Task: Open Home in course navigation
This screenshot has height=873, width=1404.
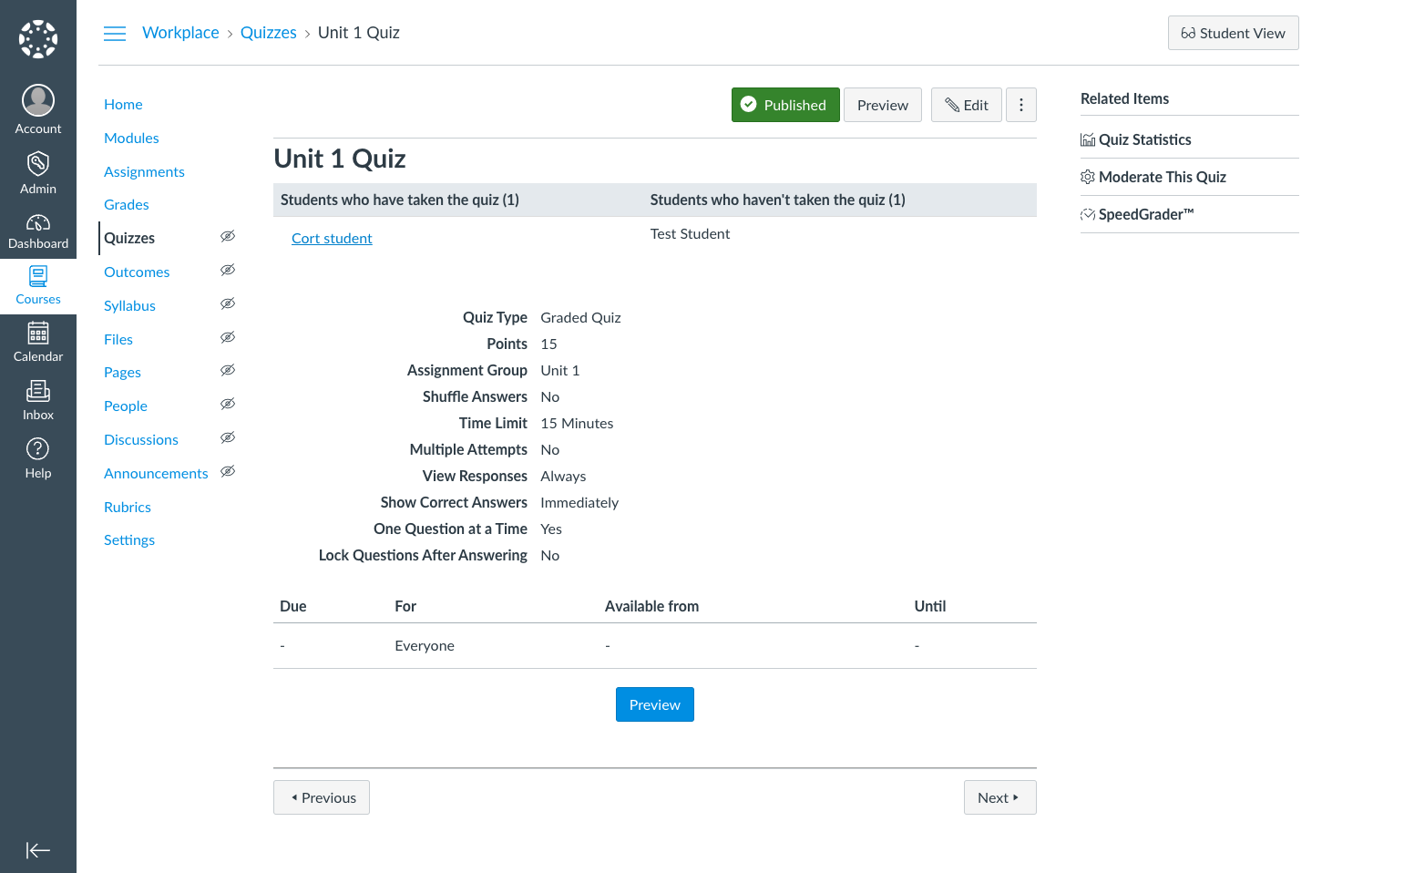Action: pyautogui.click(x=123, y=105)
